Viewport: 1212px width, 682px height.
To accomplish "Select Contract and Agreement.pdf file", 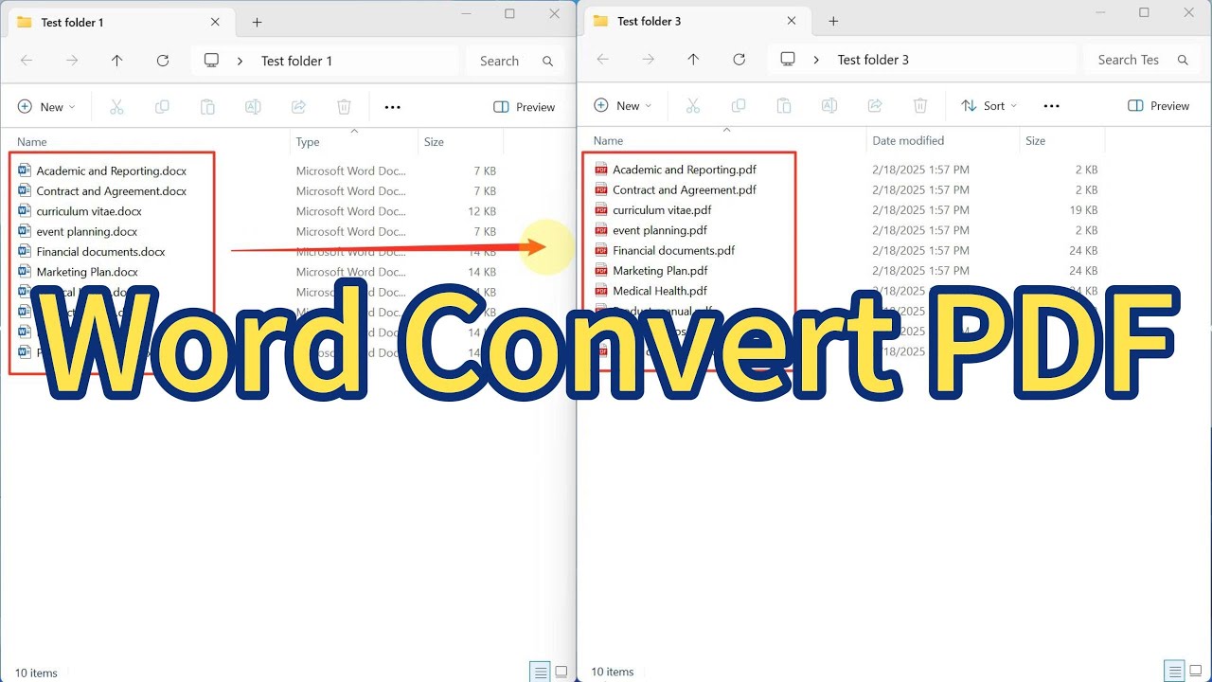I will [x=684, y=189].
